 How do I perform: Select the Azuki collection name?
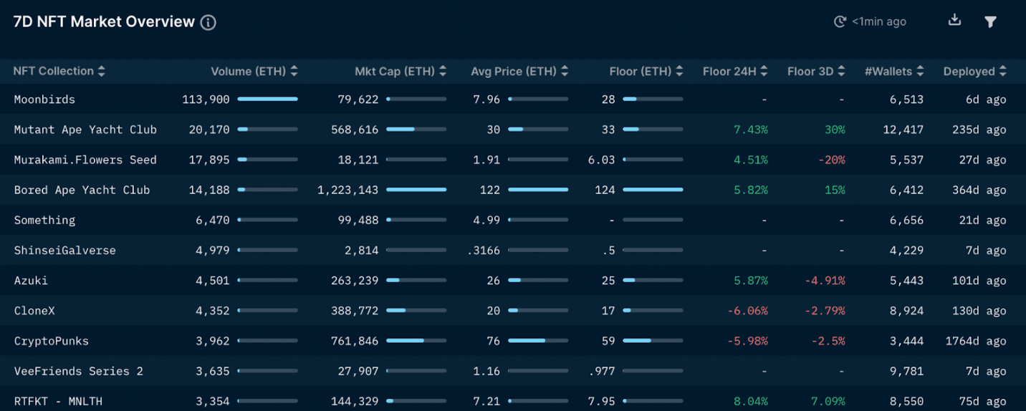(31, 281)
